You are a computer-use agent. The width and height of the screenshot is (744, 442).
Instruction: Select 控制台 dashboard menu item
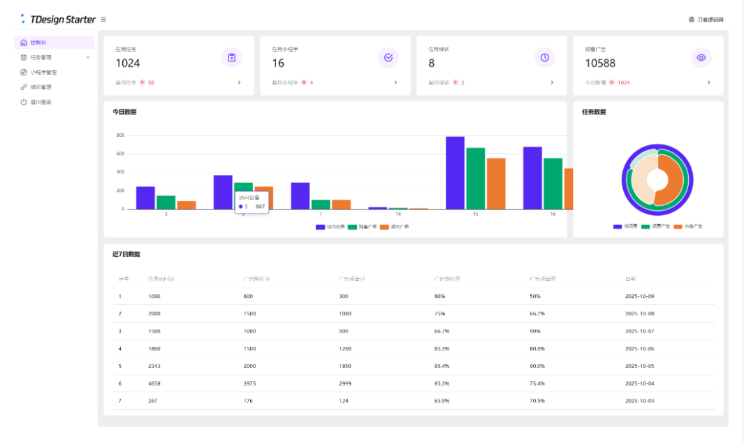[38, 43]
